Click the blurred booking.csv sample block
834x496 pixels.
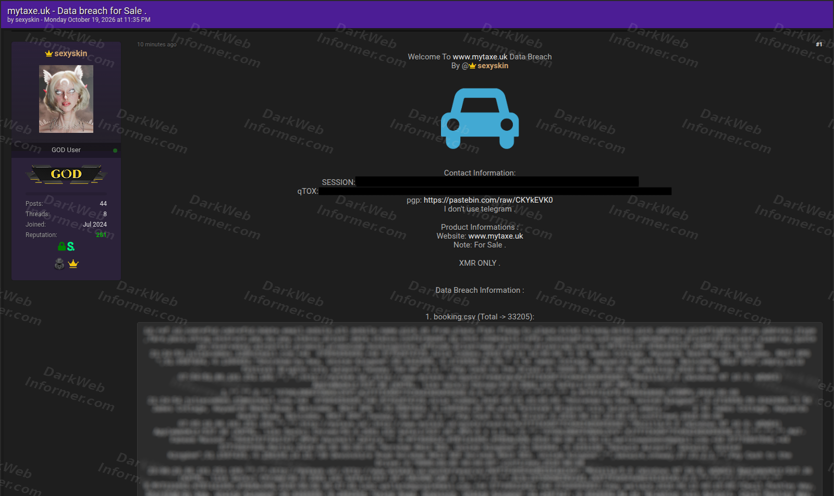click(480, 409)
